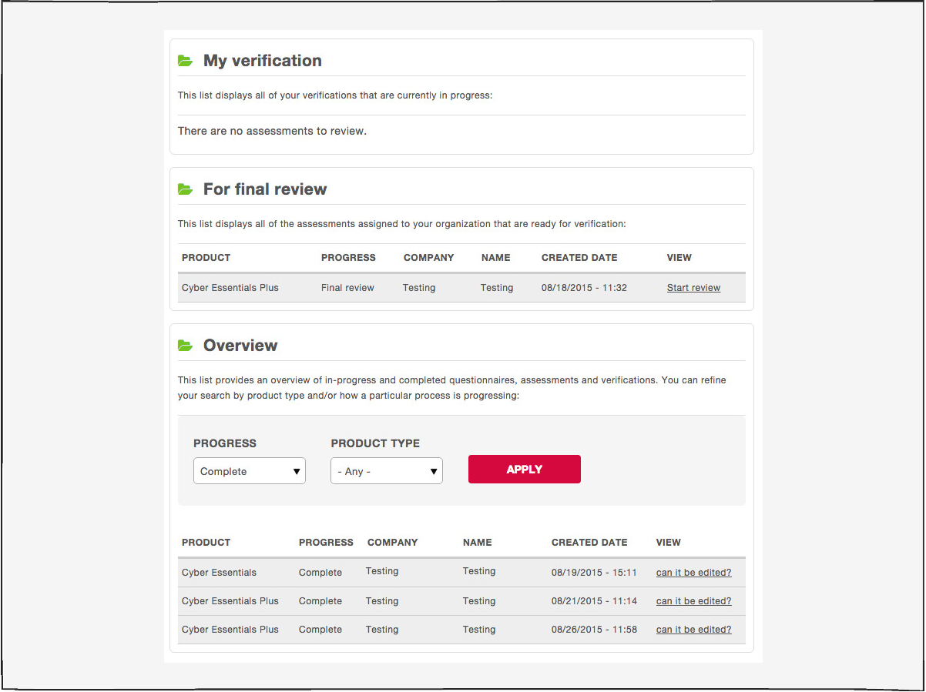Open 'can it be edited?' for 08/19/2015 row

pyautogui.click(x=693, y=573)
